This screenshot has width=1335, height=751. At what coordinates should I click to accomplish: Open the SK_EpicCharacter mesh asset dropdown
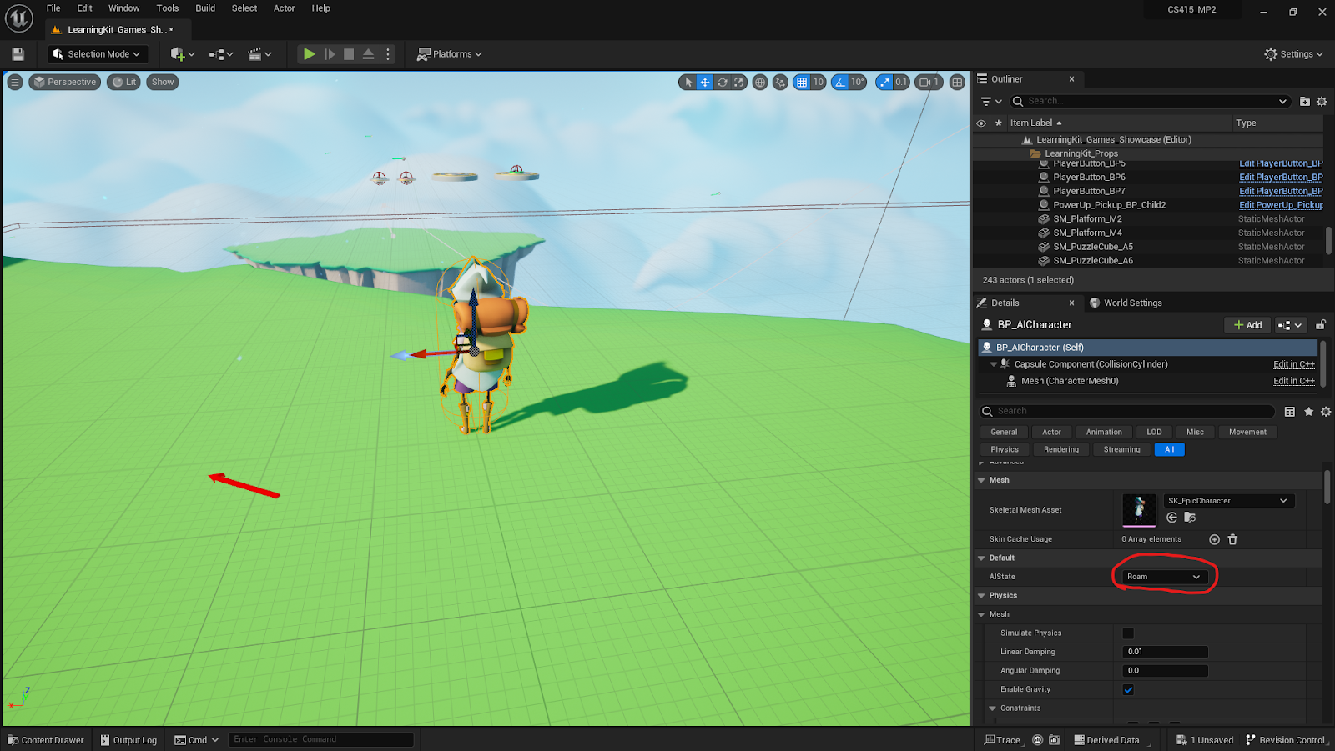1229,501
